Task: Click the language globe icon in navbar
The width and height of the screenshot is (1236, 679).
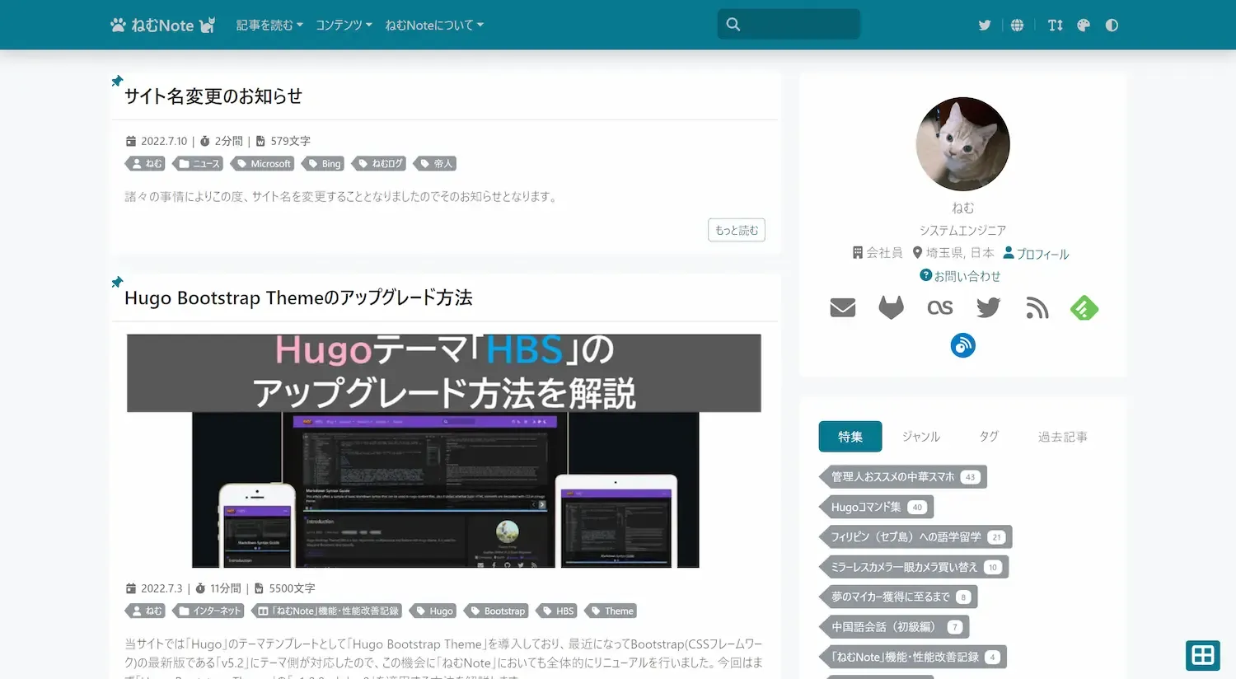Action: coord(1017,25)
